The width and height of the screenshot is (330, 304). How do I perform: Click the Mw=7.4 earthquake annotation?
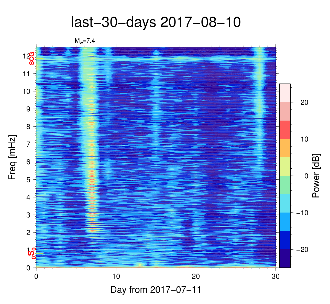click(85, 41)
